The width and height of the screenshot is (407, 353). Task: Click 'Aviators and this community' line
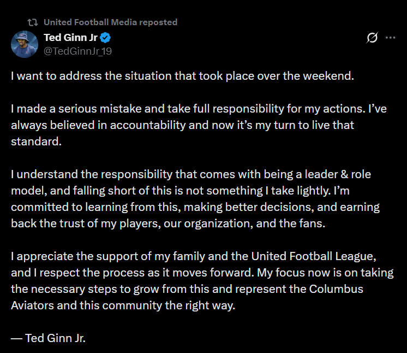pyautogui.click(x=123, y=305)
